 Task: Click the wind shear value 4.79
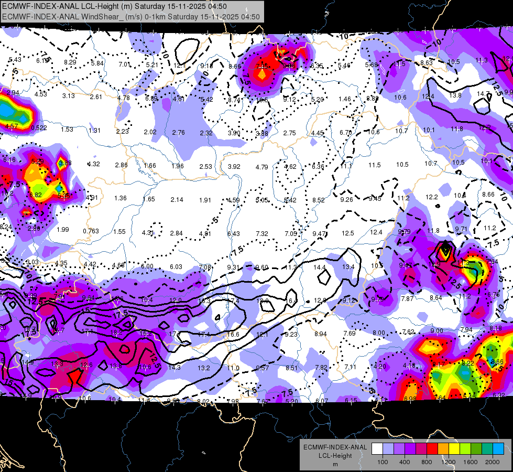[x=261, y=167]
